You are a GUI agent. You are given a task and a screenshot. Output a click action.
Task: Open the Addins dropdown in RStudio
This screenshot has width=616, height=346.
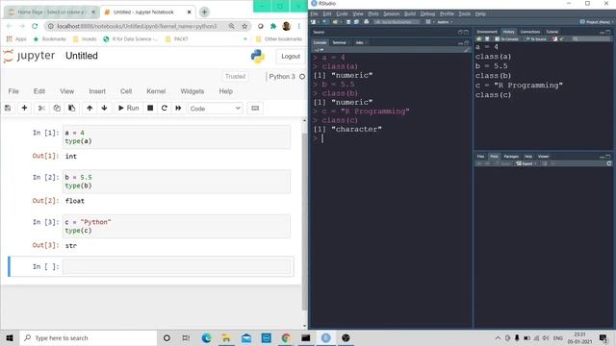(x=444, y=22)
